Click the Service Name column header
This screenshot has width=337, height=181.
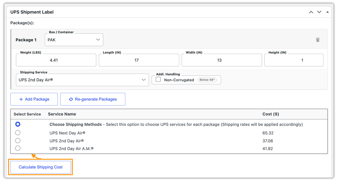click(62, 114)
